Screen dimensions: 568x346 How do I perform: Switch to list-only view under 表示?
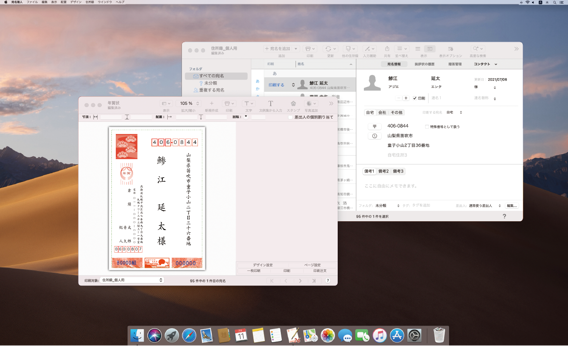pyautogui.click(x=418, y=48)
